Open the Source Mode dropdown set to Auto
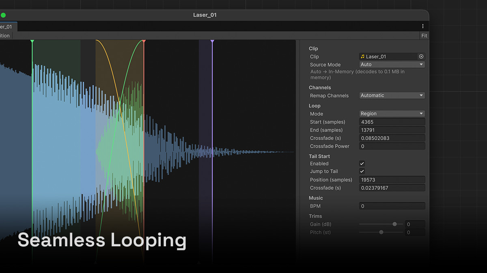487x273 pixels. click(392, 64)
